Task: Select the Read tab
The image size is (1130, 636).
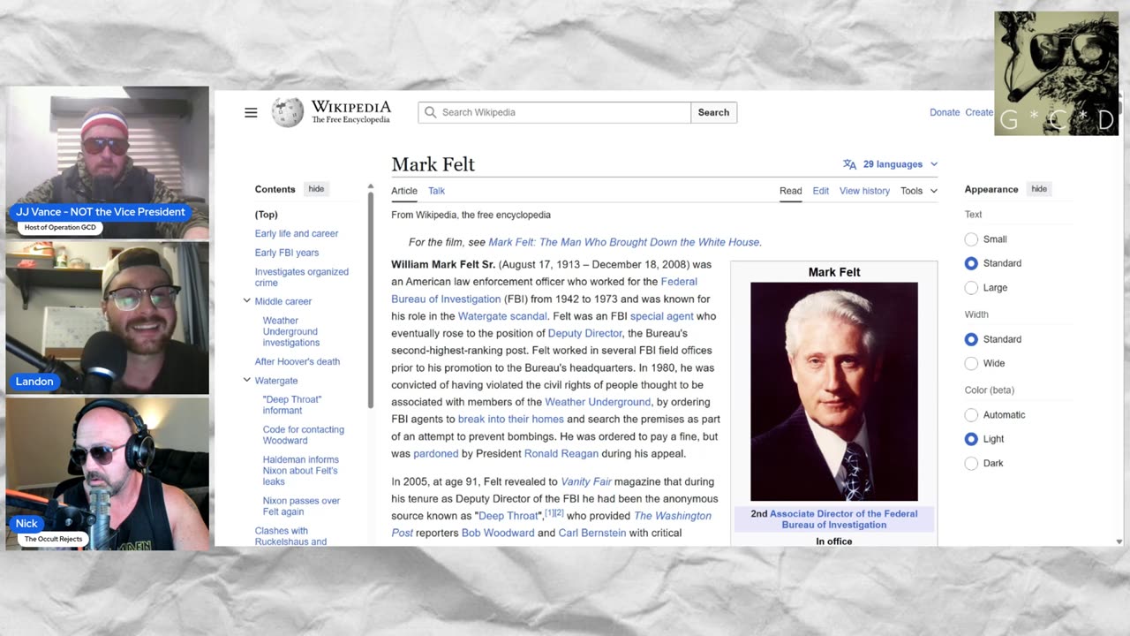Action: pyautogui.click(x=790, y=191)
